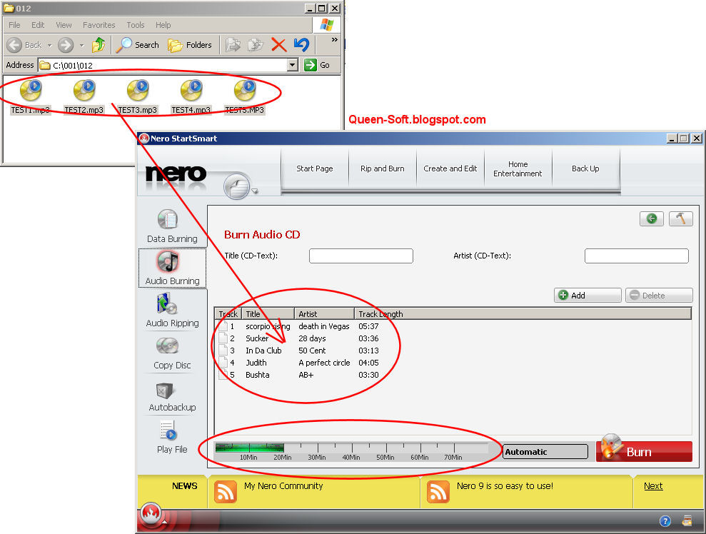Image resolution: width=706 pixels, height=534 pixels.
Task: Select Audio Burning in Nero sidebar
Action: coord(172,268)
